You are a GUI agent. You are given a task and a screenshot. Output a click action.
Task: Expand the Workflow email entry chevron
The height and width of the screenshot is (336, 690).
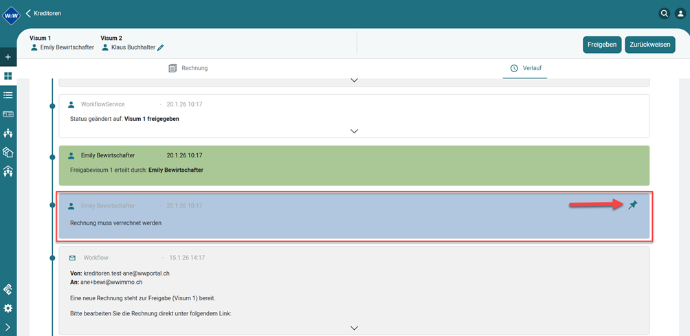coord(354,328)
